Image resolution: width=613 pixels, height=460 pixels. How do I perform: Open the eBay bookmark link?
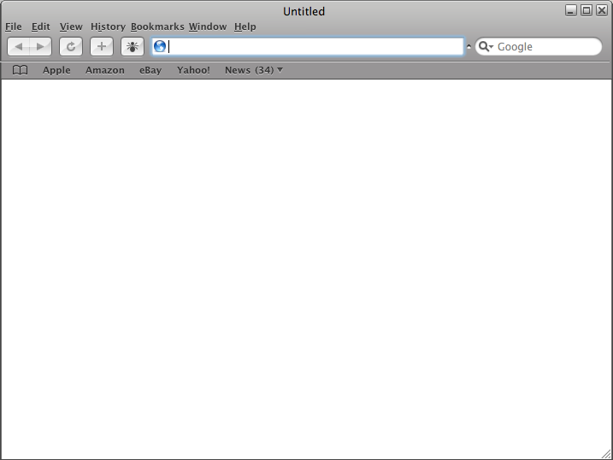150,70
